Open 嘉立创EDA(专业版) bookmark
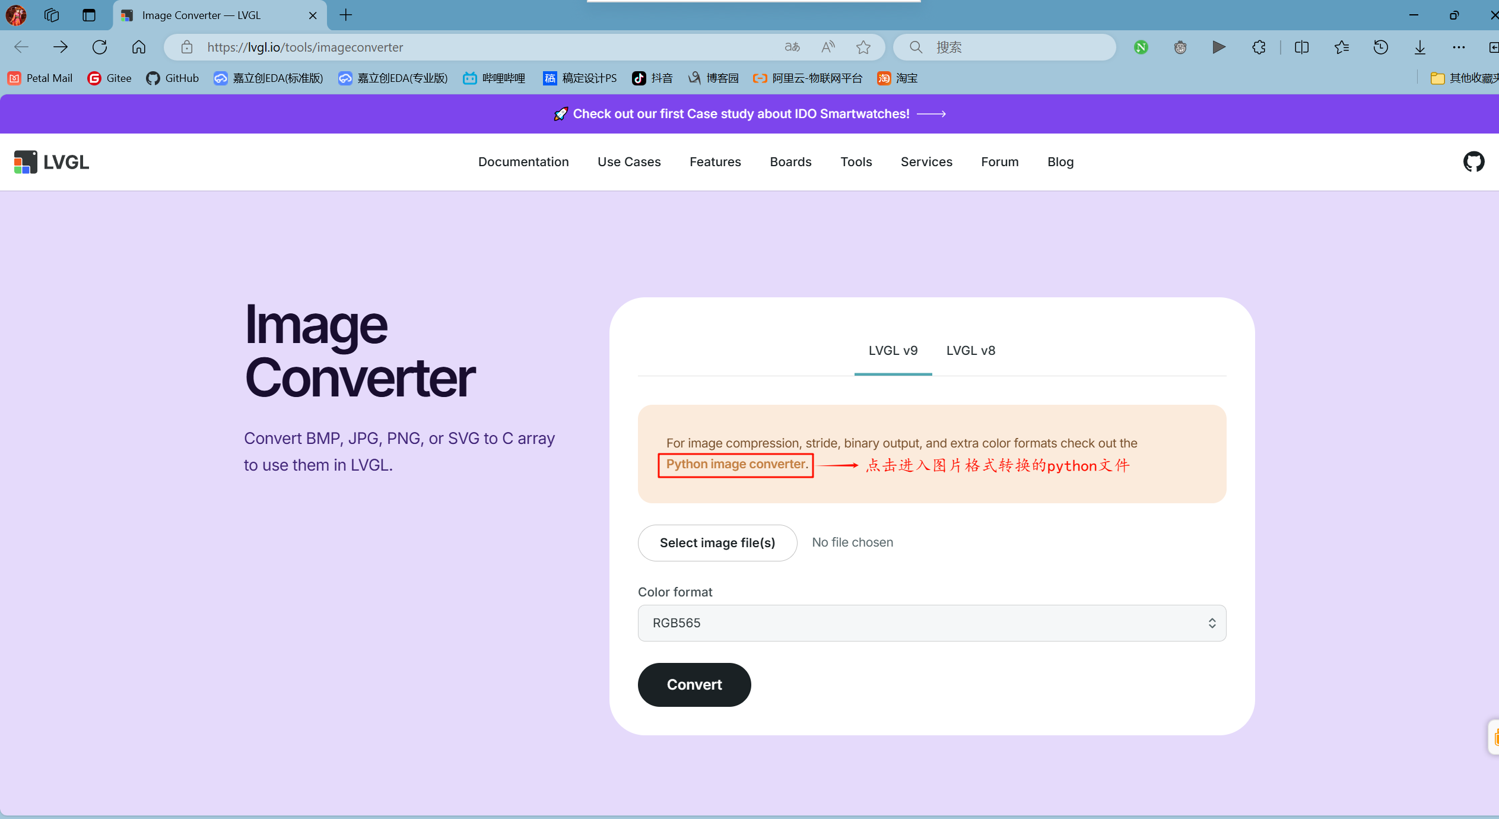Viewport: 1499px width, 819px height. tap(393, 78)
